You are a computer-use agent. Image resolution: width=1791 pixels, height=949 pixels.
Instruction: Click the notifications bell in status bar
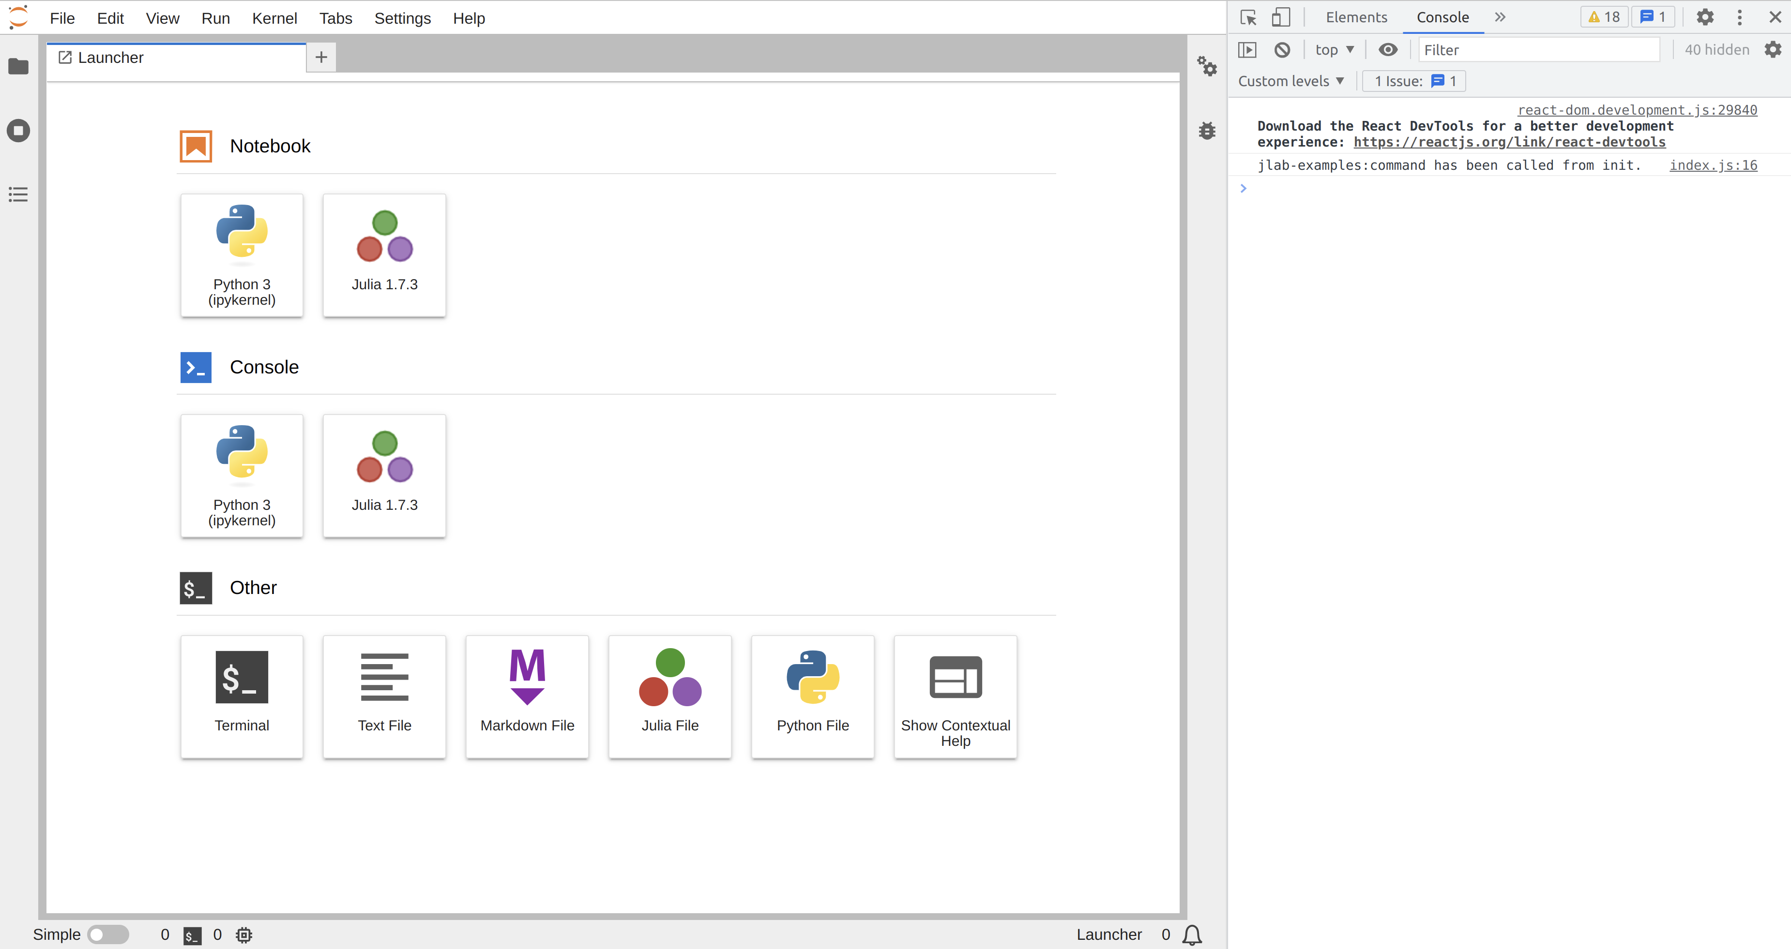pos(1192,934)
